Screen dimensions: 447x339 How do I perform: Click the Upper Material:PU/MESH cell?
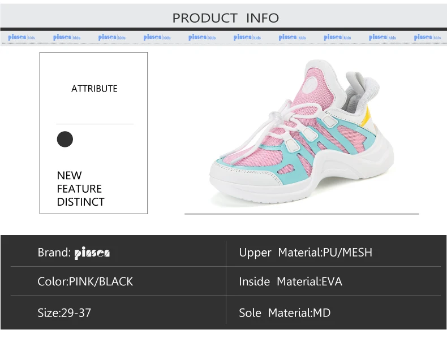pos(333,253)
